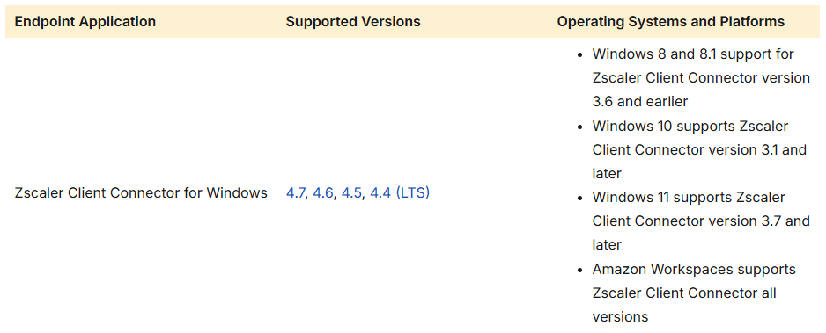
Task: Open the 4.4 (LTS) version link
Action: click(400, 193)
